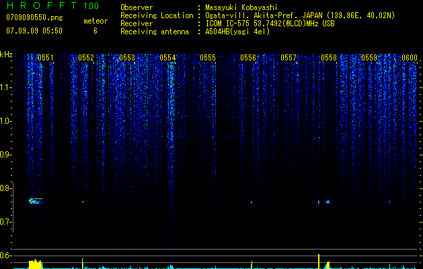Click the yellow power spike near 0552
Viewport: 423px width, 269px height.
[83, 264]
